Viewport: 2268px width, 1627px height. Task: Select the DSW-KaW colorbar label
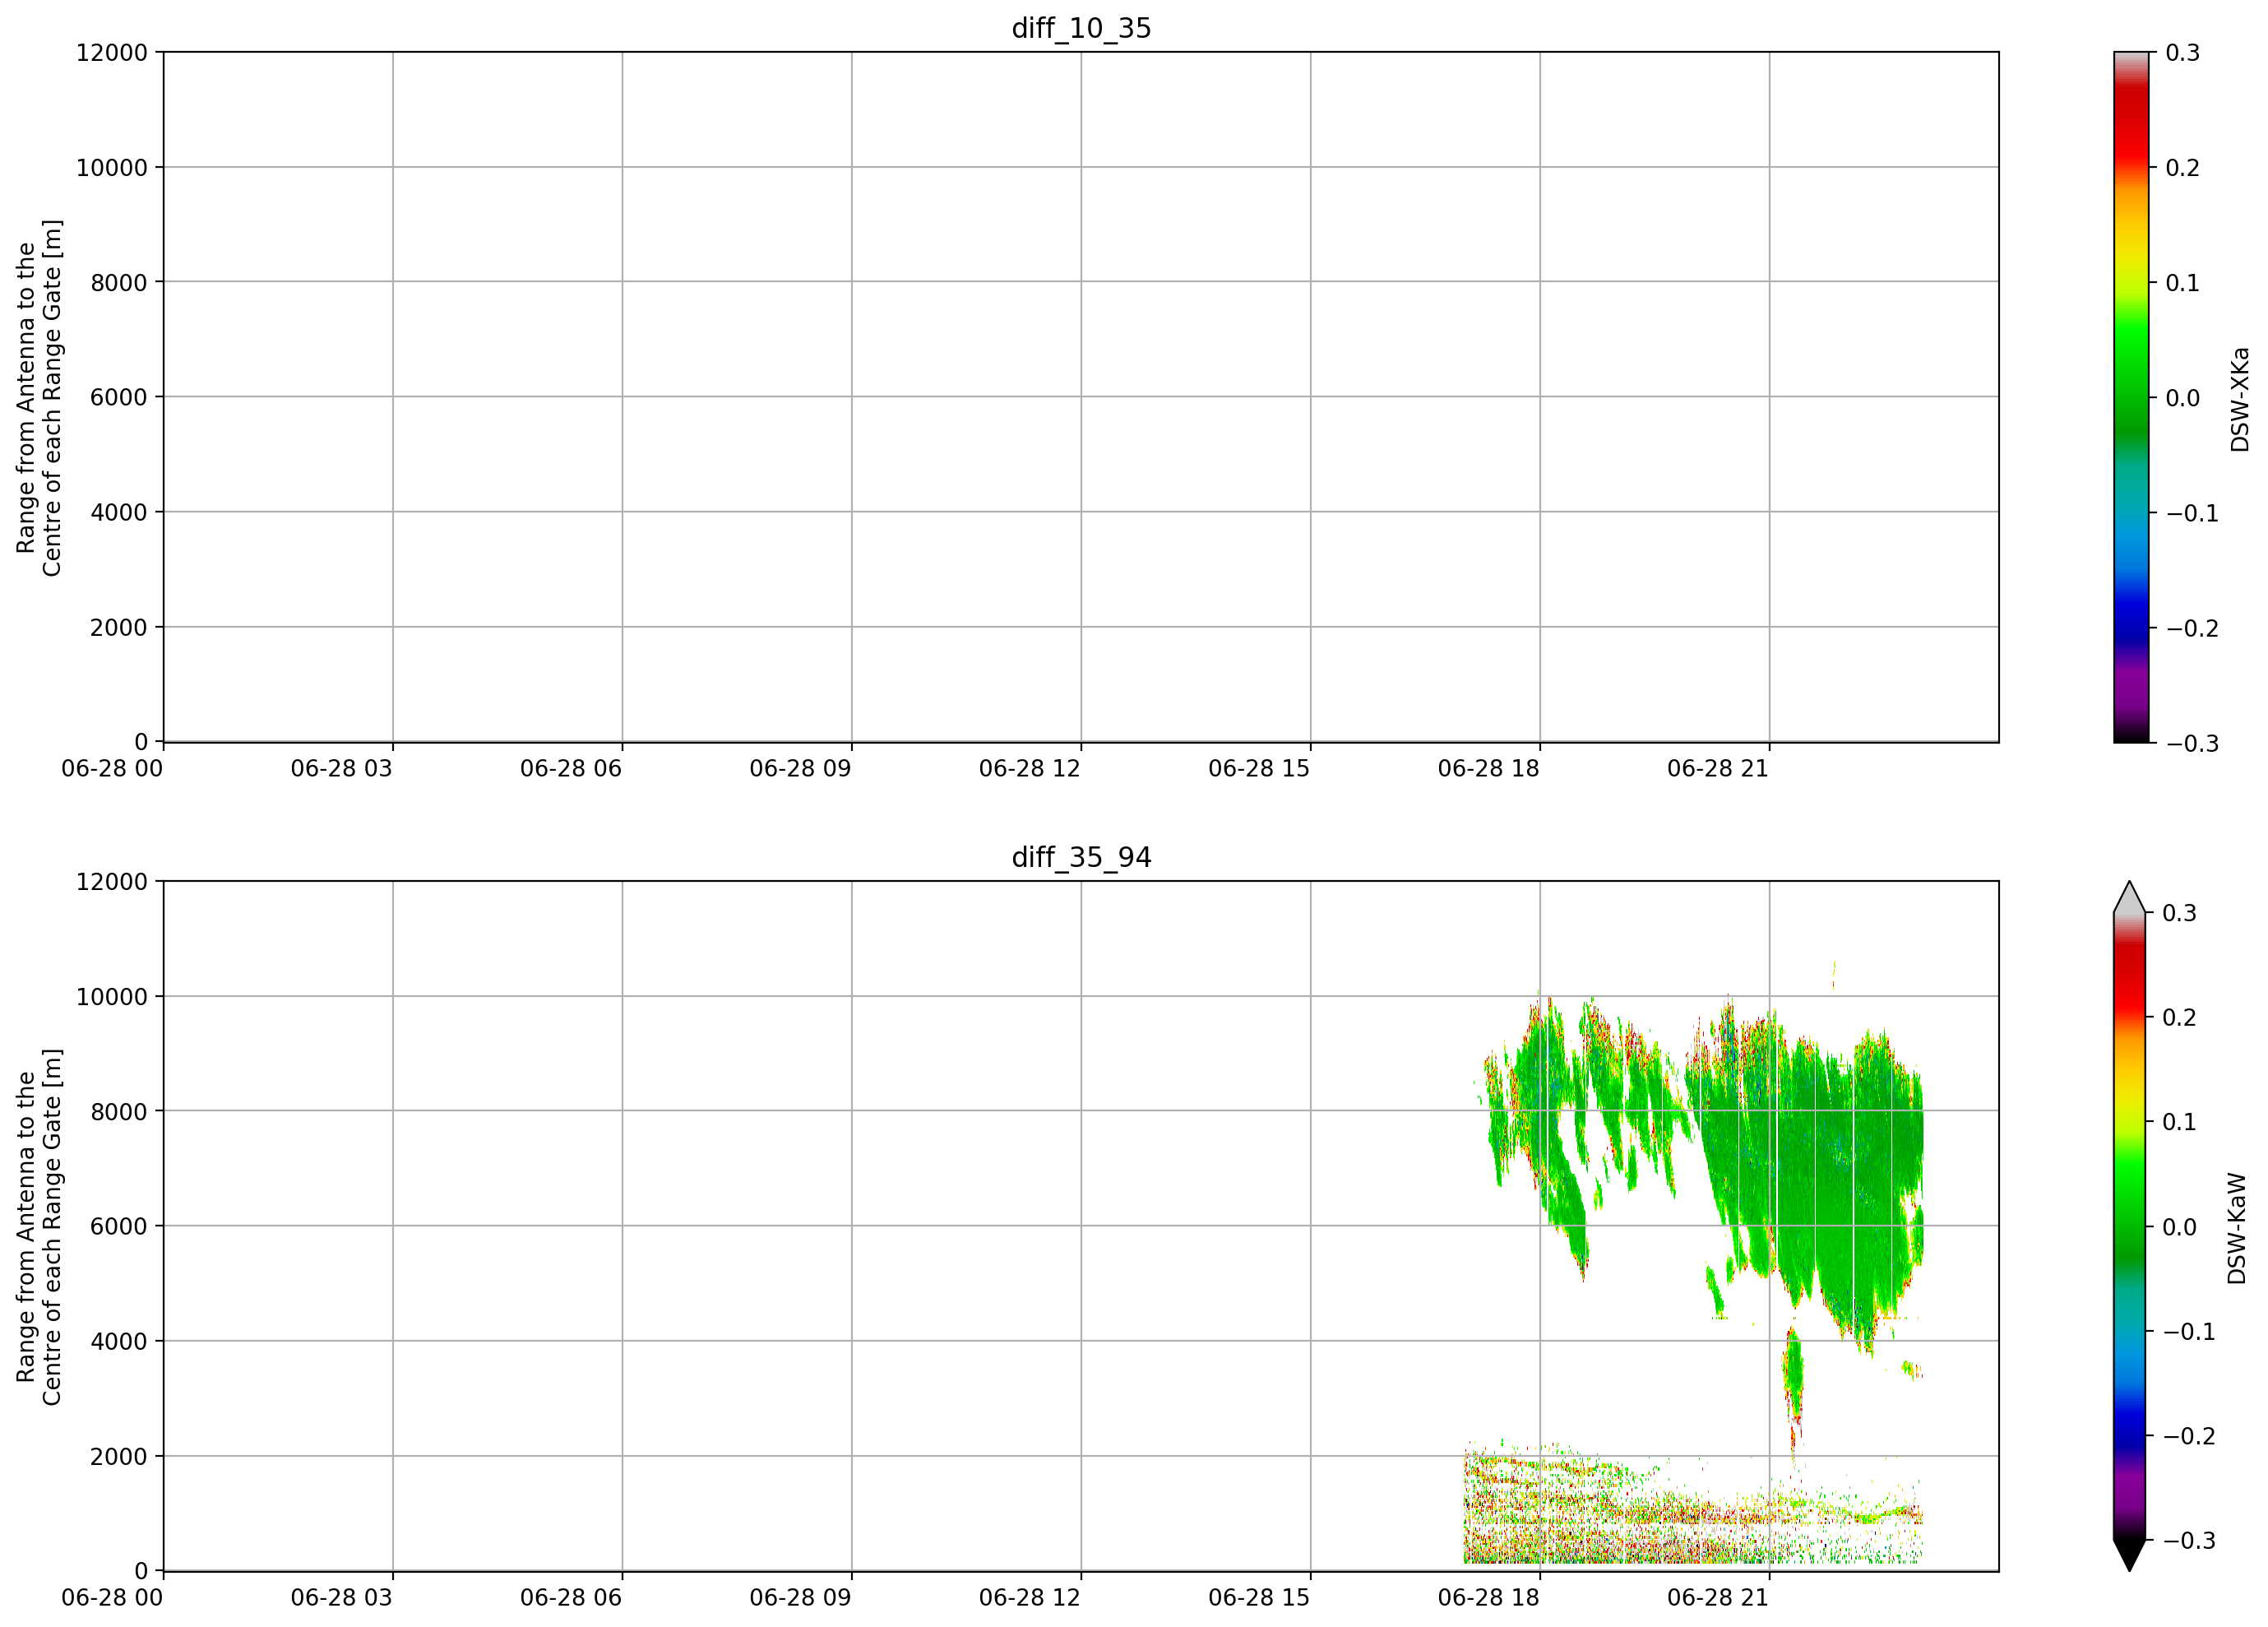pyautogui.click(x=2237, y=1228)
